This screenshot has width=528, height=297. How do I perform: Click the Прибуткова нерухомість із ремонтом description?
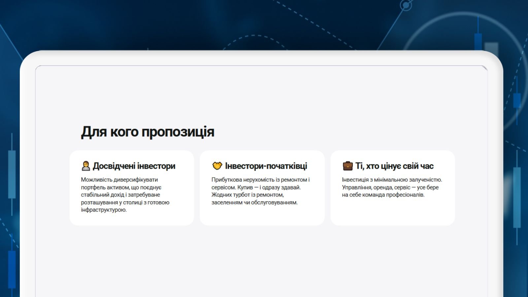pos(260,191)
